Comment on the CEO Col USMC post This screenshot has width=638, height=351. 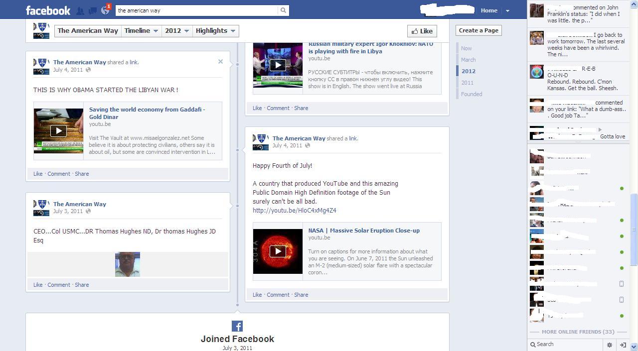[x=59, y=285]
